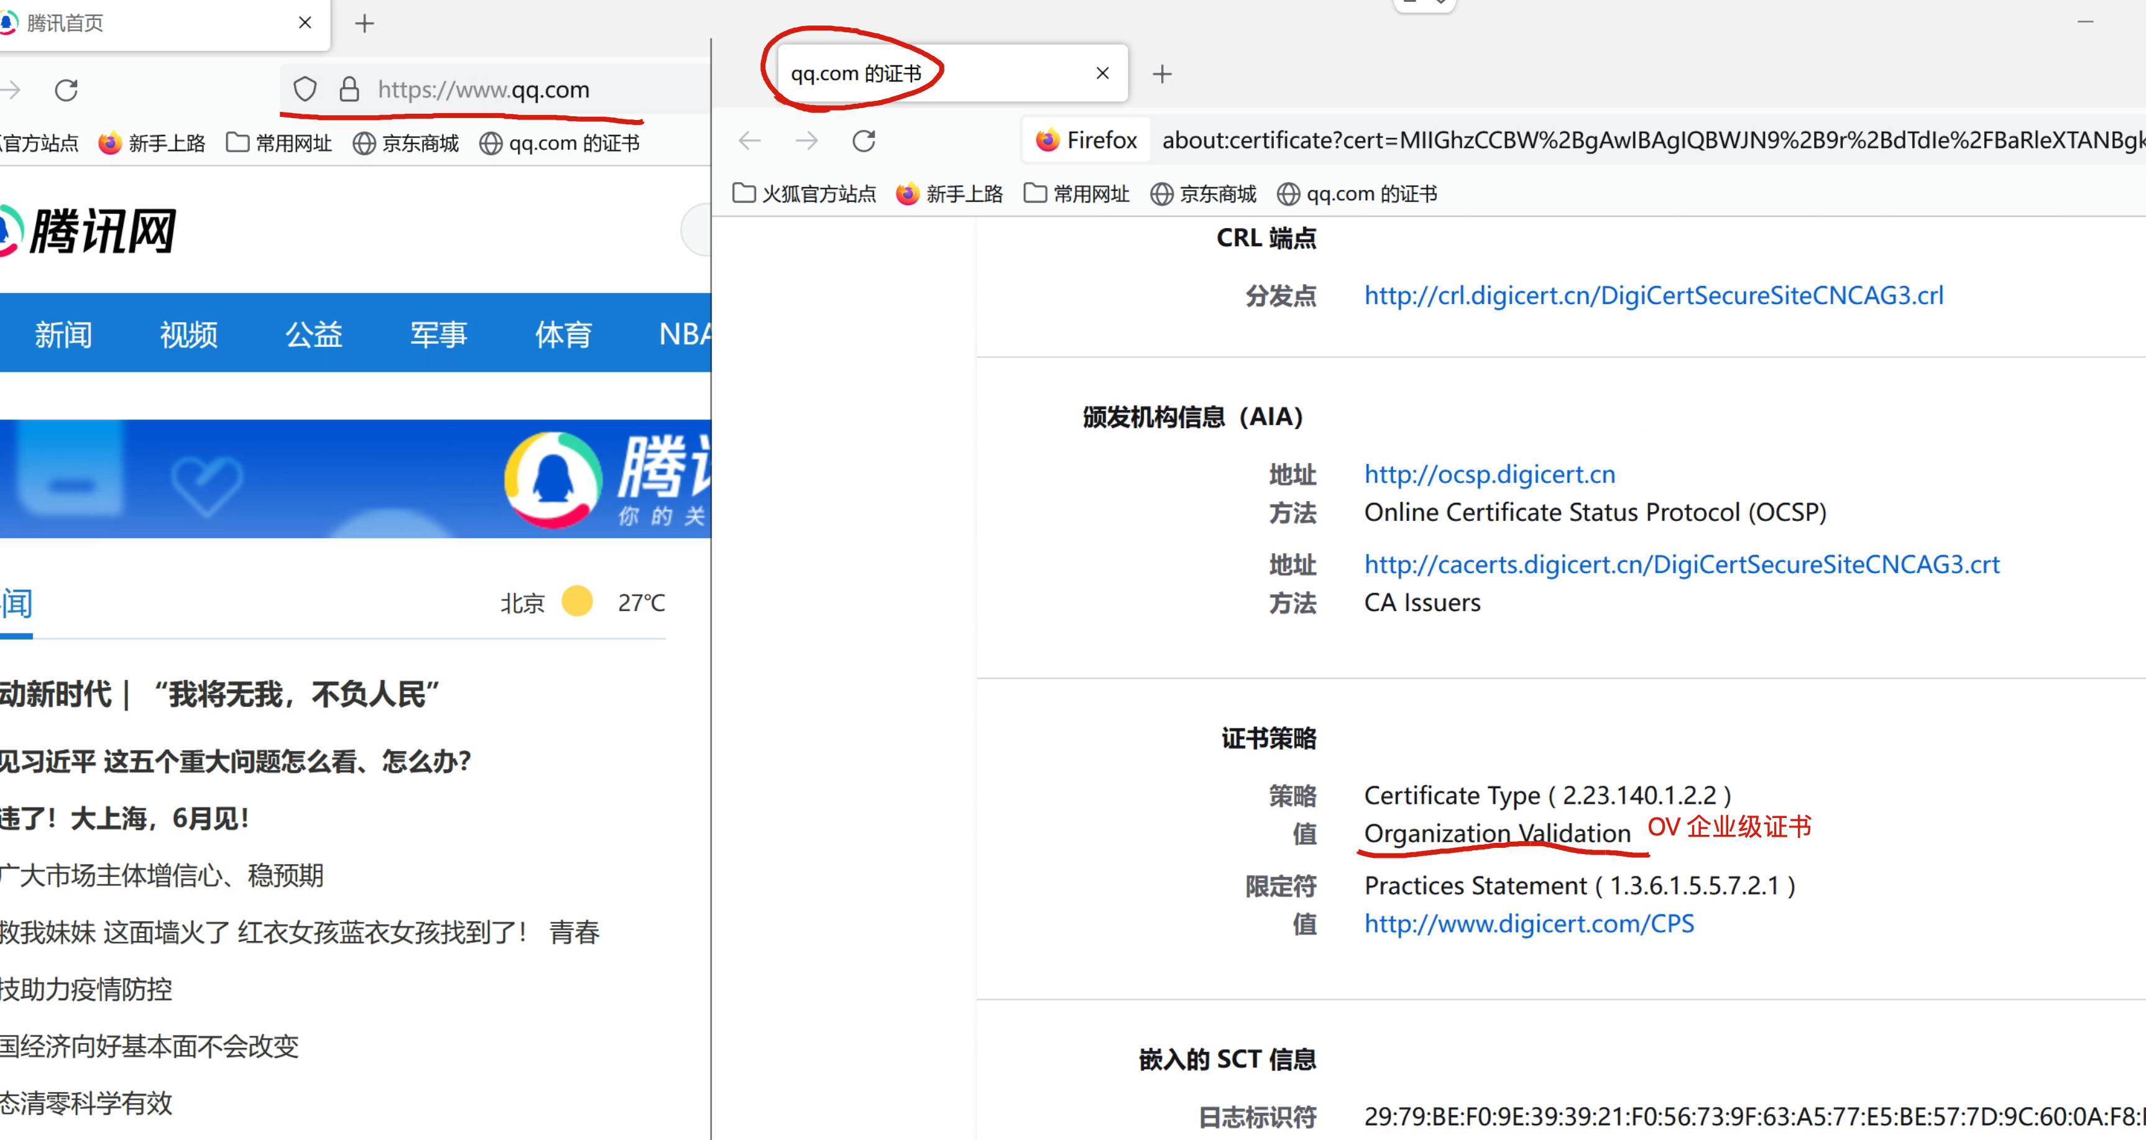Viewport: 2146px width, 1140px height.
Task: Click forward arrow in certificate window
Action: pos(806,140)
